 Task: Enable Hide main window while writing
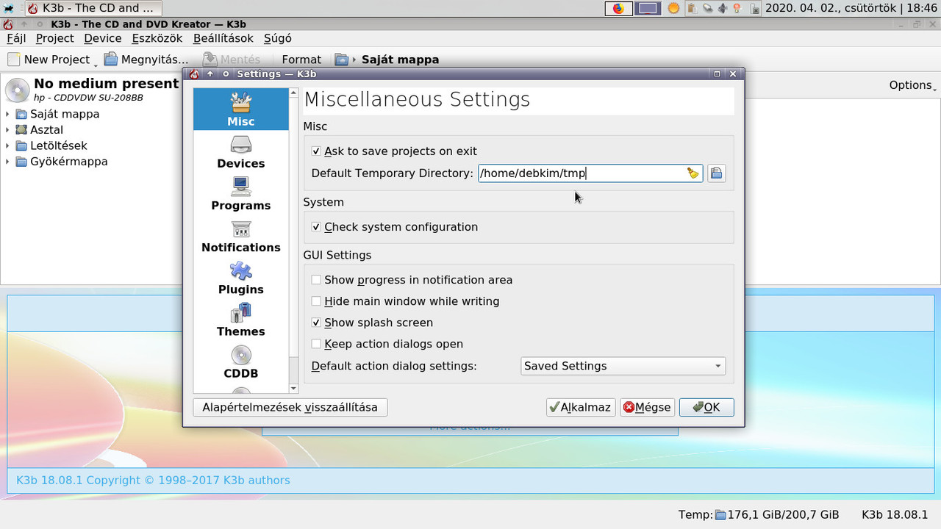point(316,301)
